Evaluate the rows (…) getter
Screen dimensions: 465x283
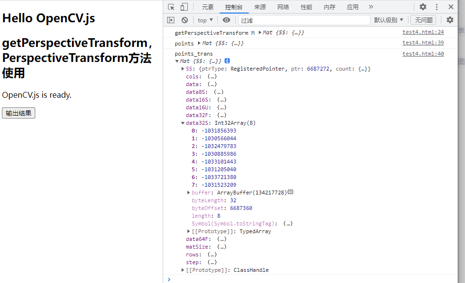(212, 254)
